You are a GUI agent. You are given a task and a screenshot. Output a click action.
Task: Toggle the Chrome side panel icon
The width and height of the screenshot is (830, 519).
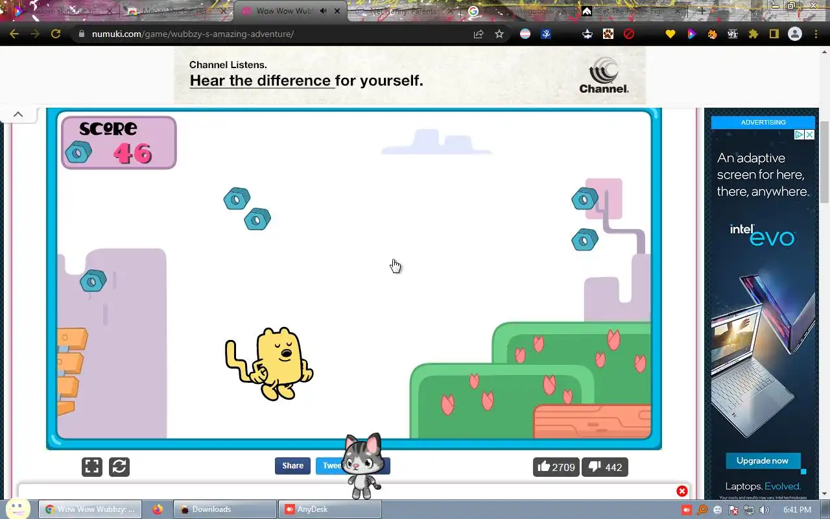[x=774, y=34]
